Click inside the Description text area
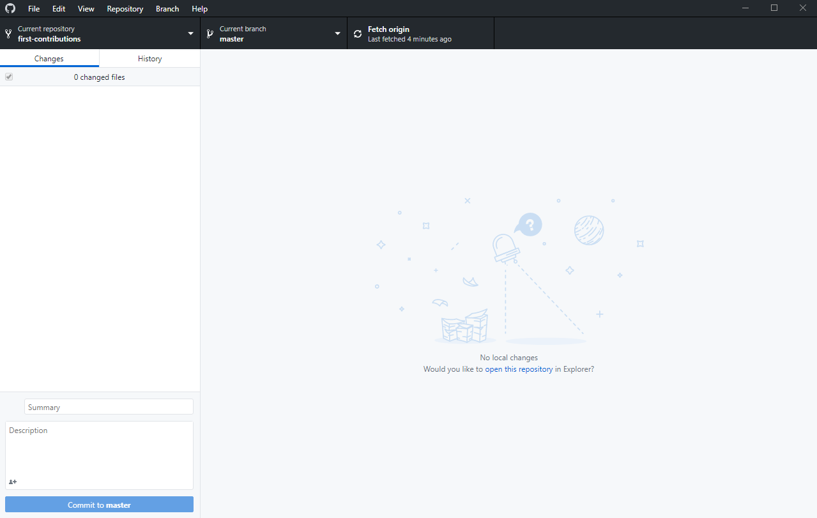 tap(99, 447)
